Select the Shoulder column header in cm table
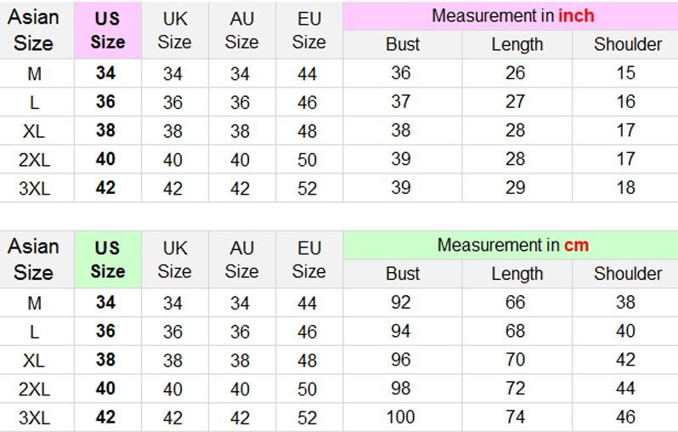The height and width of the screenshot is (432, 678). pyautogui.click(x=625, y=274)
